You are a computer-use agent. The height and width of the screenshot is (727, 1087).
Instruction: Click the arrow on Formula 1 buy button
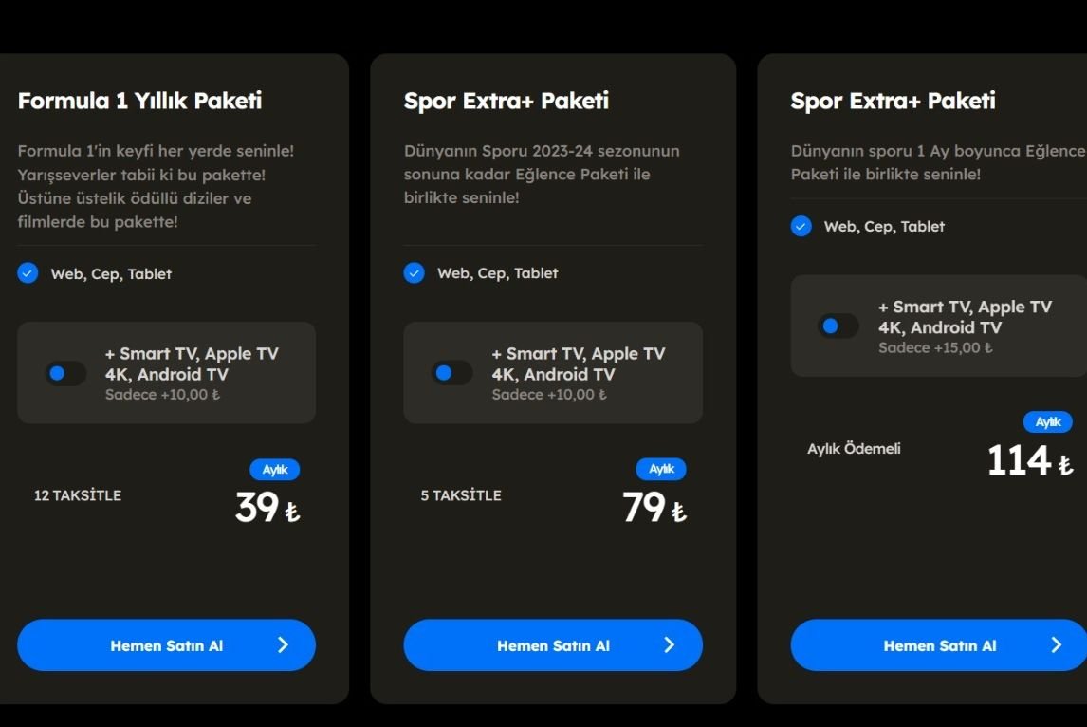pyautogui.click(x=283, y=645)
